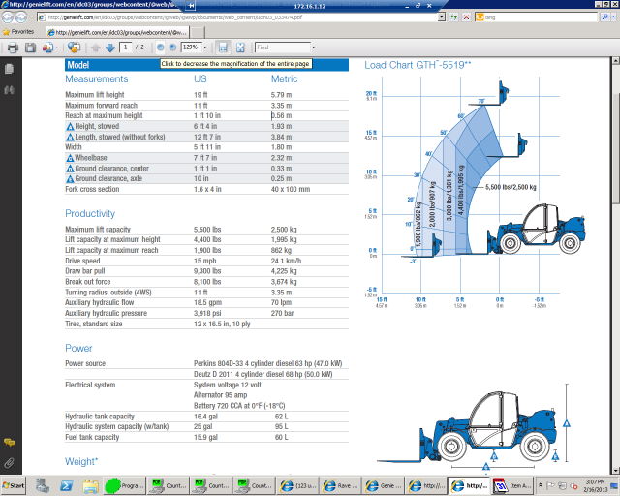Click the search magnifier button
620x496 pixels.
[604, 17]
